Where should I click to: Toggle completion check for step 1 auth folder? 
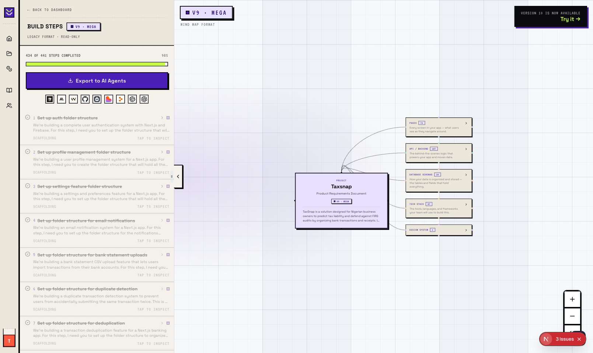[x=28, y=118]
